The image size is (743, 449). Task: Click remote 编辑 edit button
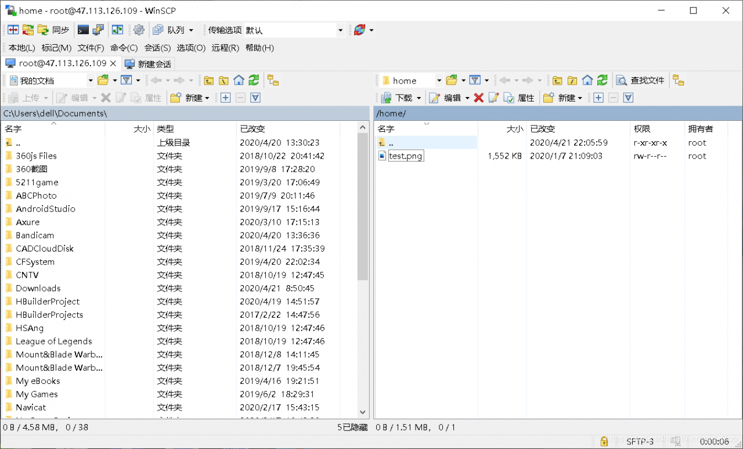pyautogui.click(x=449, y=98)
